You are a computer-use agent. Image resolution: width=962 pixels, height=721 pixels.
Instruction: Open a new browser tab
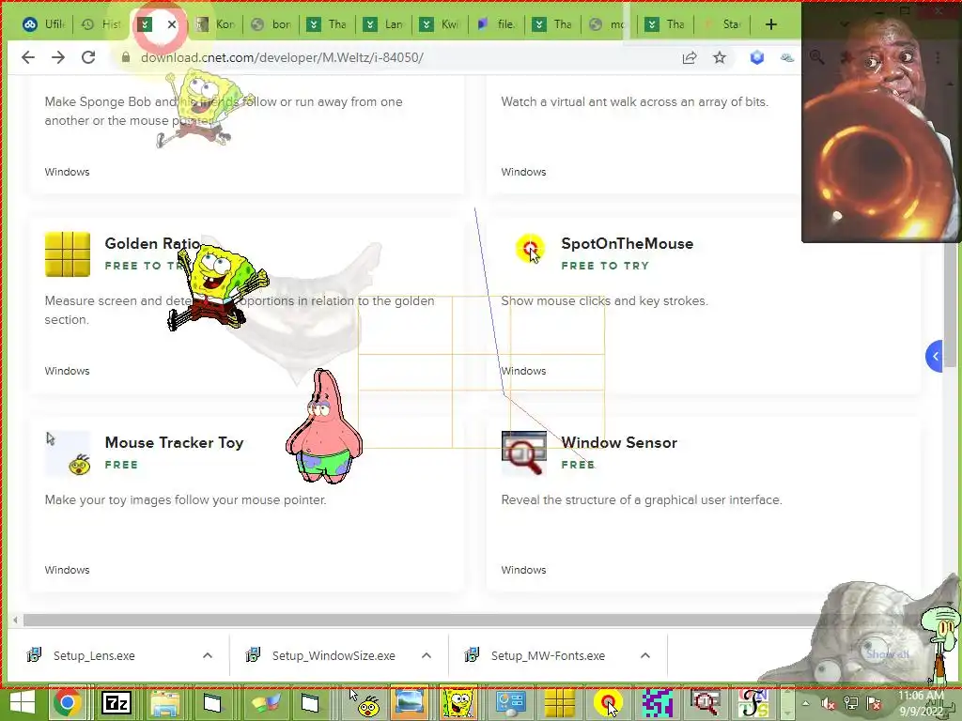[x=771, y=24]
